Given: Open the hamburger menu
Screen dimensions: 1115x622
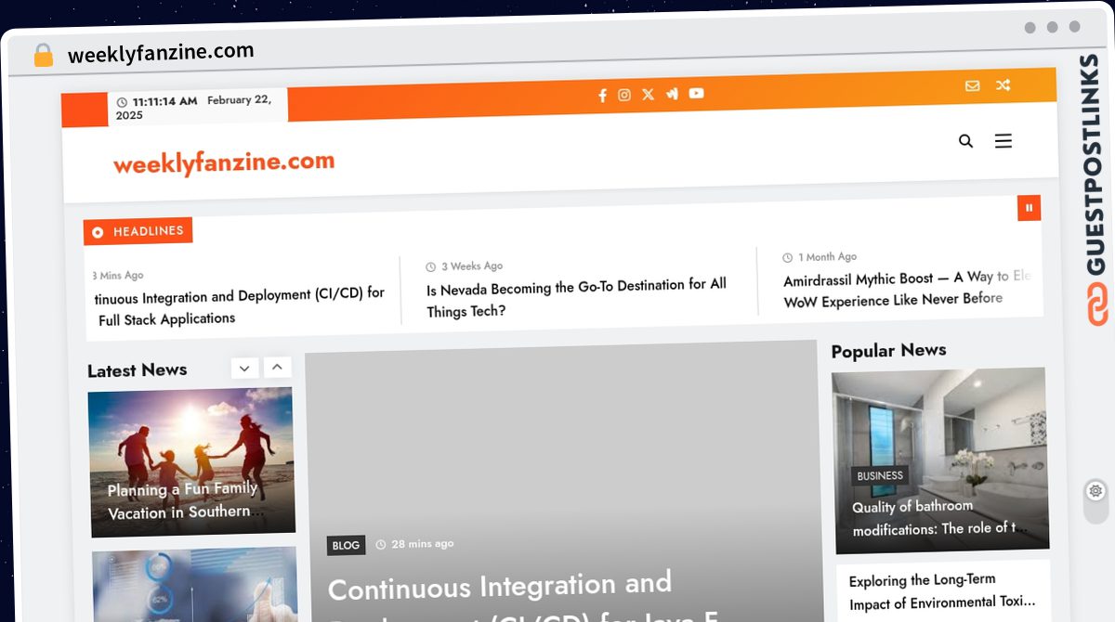Looking at the screenshot, I should pyautogui.click(x=1003, y=141).
